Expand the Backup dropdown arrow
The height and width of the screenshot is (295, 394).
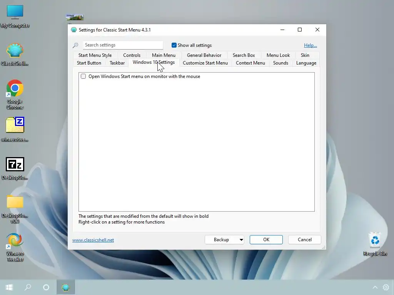(241, 240)
